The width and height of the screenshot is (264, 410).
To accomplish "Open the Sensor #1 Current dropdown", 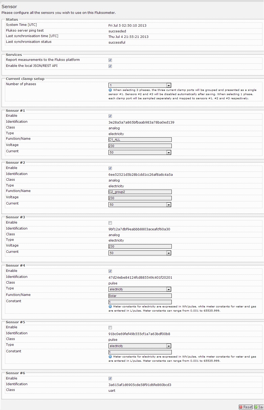I will (x=140, y=153).
